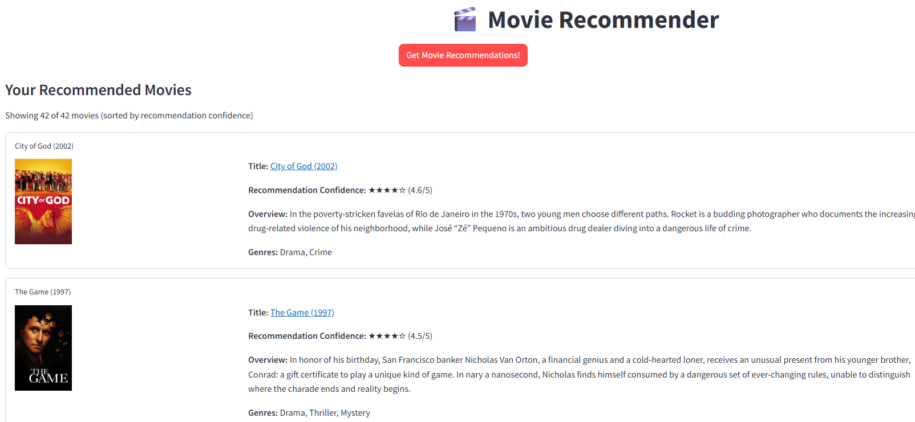The height and width of the screenshot is (422, 915).
Task: Click the City of God poster thumbnail
Action: click(x=43, y=202)
